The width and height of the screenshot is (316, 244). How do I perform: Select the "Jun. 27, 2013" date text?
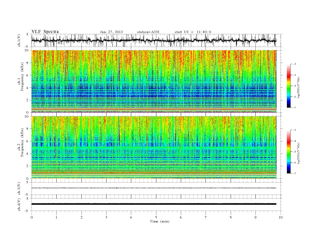point(111,32)
